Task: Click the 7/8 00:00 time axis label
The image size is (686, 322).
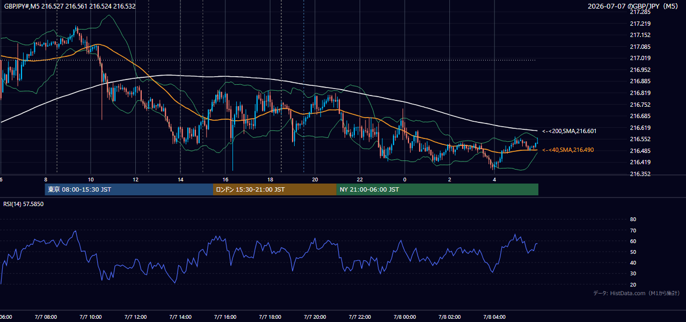Action: tap(405, 317)
